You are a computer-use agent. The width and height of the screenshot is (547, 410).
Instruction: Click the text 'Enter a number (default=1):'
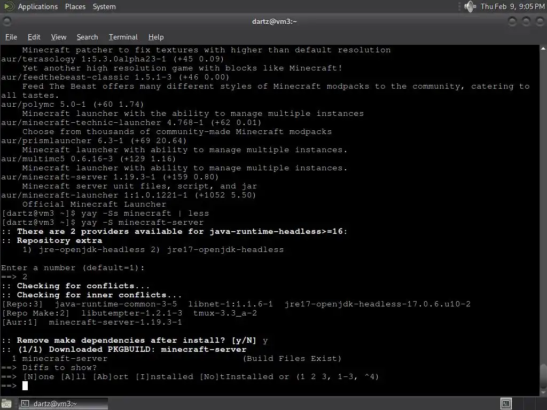point(73,268)
